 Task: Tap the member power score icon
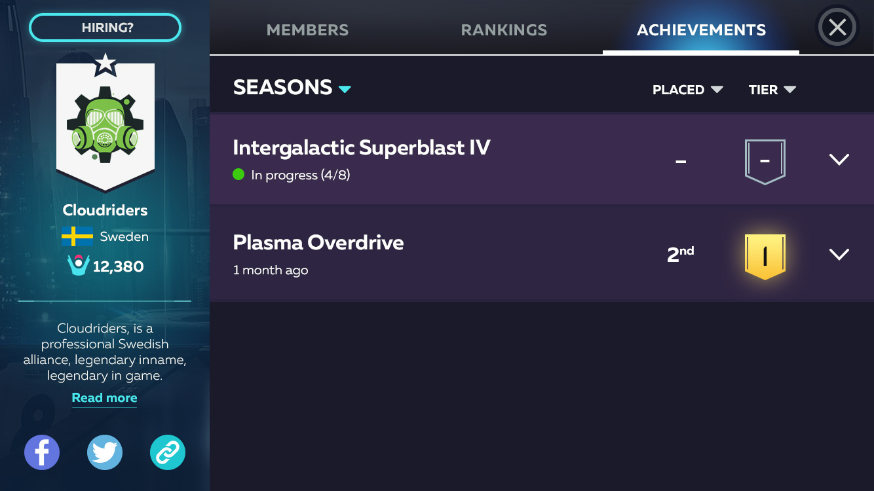[x=78, y=266]
